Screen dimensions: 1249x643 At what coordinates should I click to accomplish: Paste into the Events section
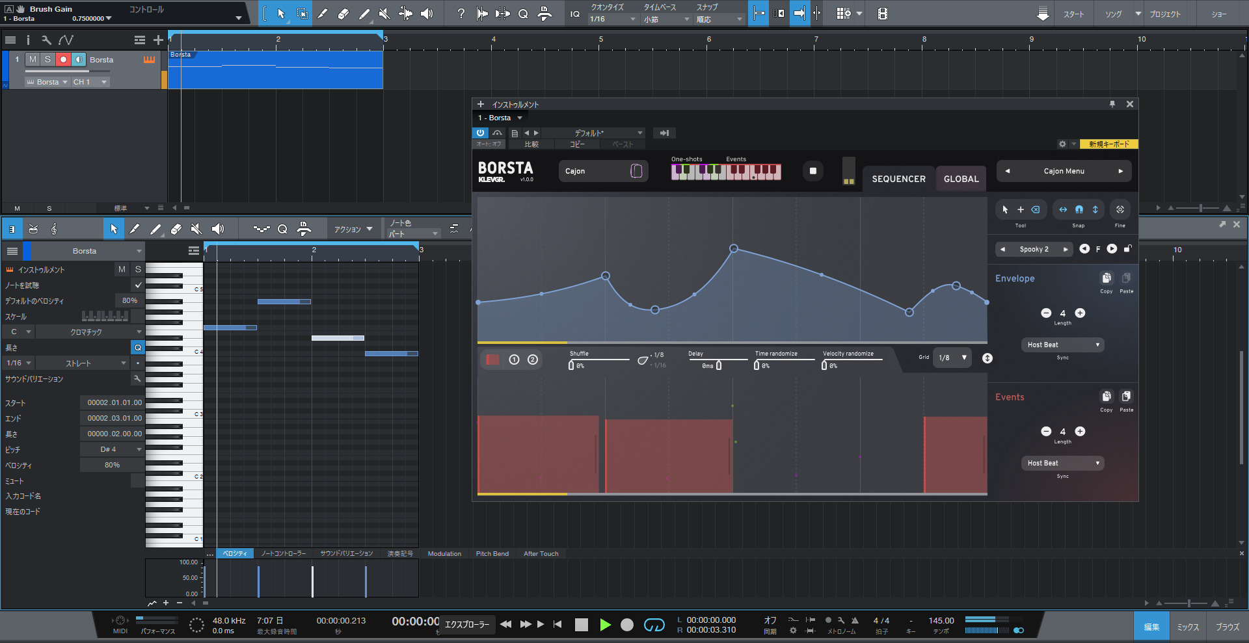click(x=1127, y=397)
